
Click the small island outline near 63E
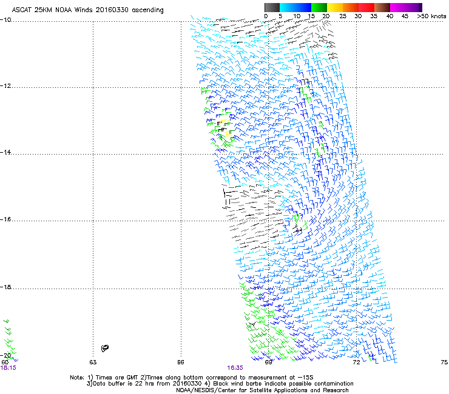click(105, 348)
